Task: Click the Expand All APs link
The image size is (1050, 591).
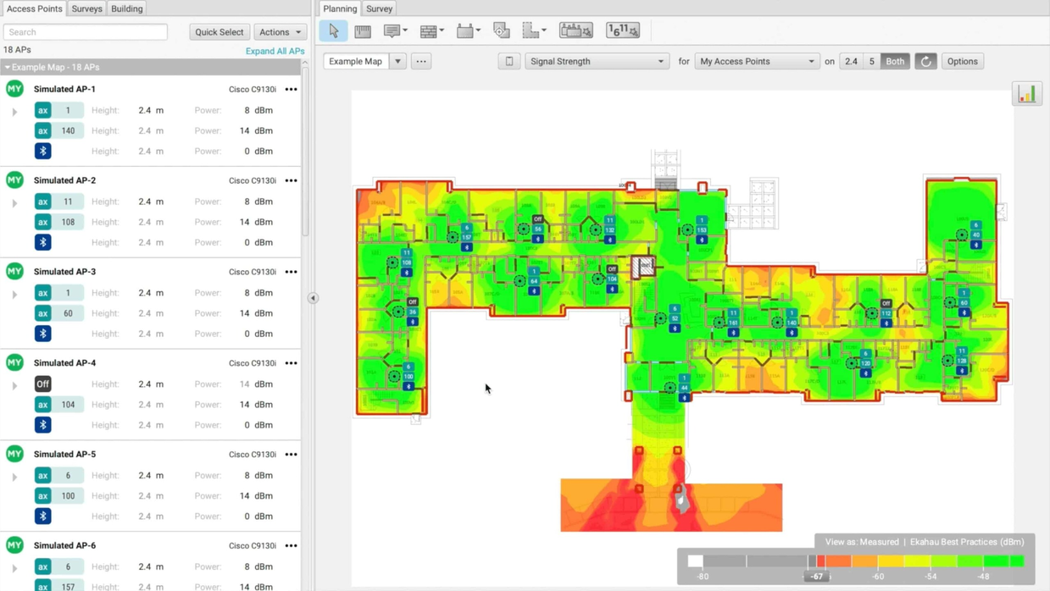Action: click(x=275, y=51)
